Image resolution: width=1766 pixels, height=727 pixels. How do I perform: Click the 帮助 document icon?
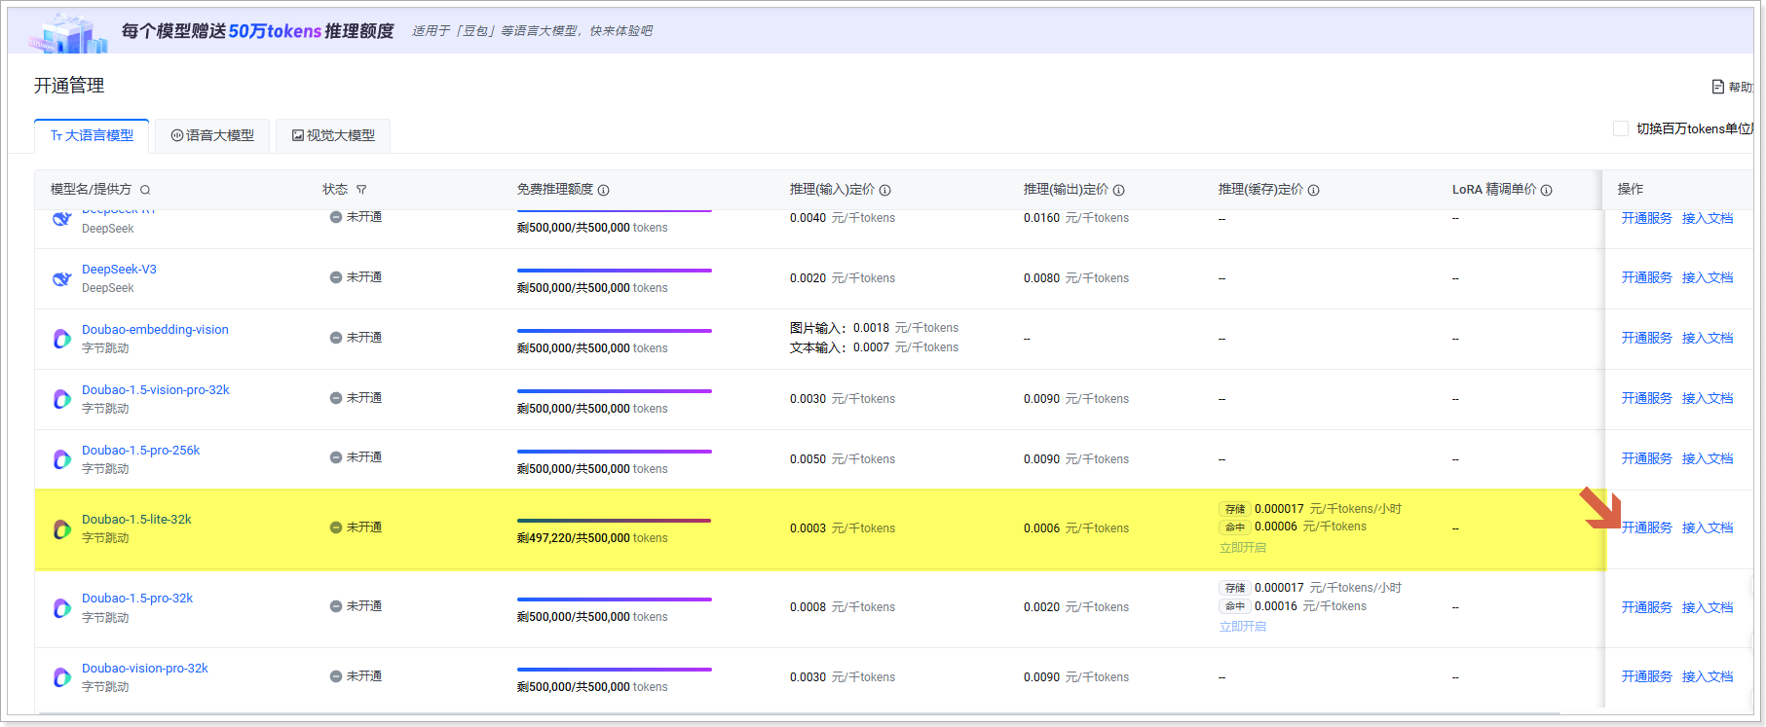[x=1718, y=87]
